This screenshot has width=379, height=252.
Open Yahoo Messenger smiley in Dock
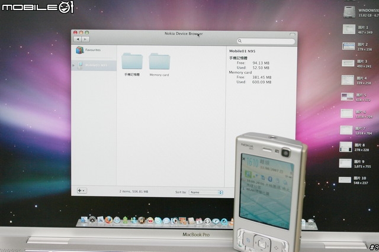[150, 220]
